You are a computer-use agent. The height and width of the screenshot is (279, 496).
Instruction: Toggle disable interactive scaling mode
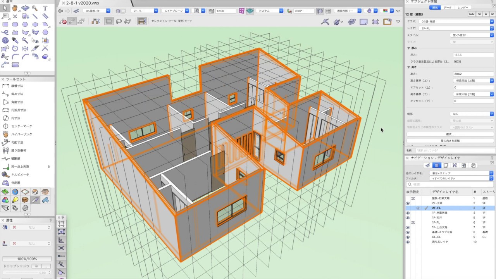click(x=64, y=21)
